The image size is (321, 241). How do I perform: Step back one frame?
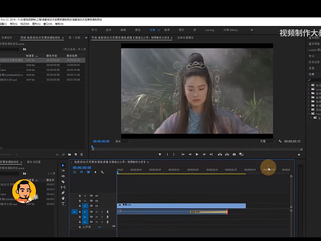click(x=190, y=154)
